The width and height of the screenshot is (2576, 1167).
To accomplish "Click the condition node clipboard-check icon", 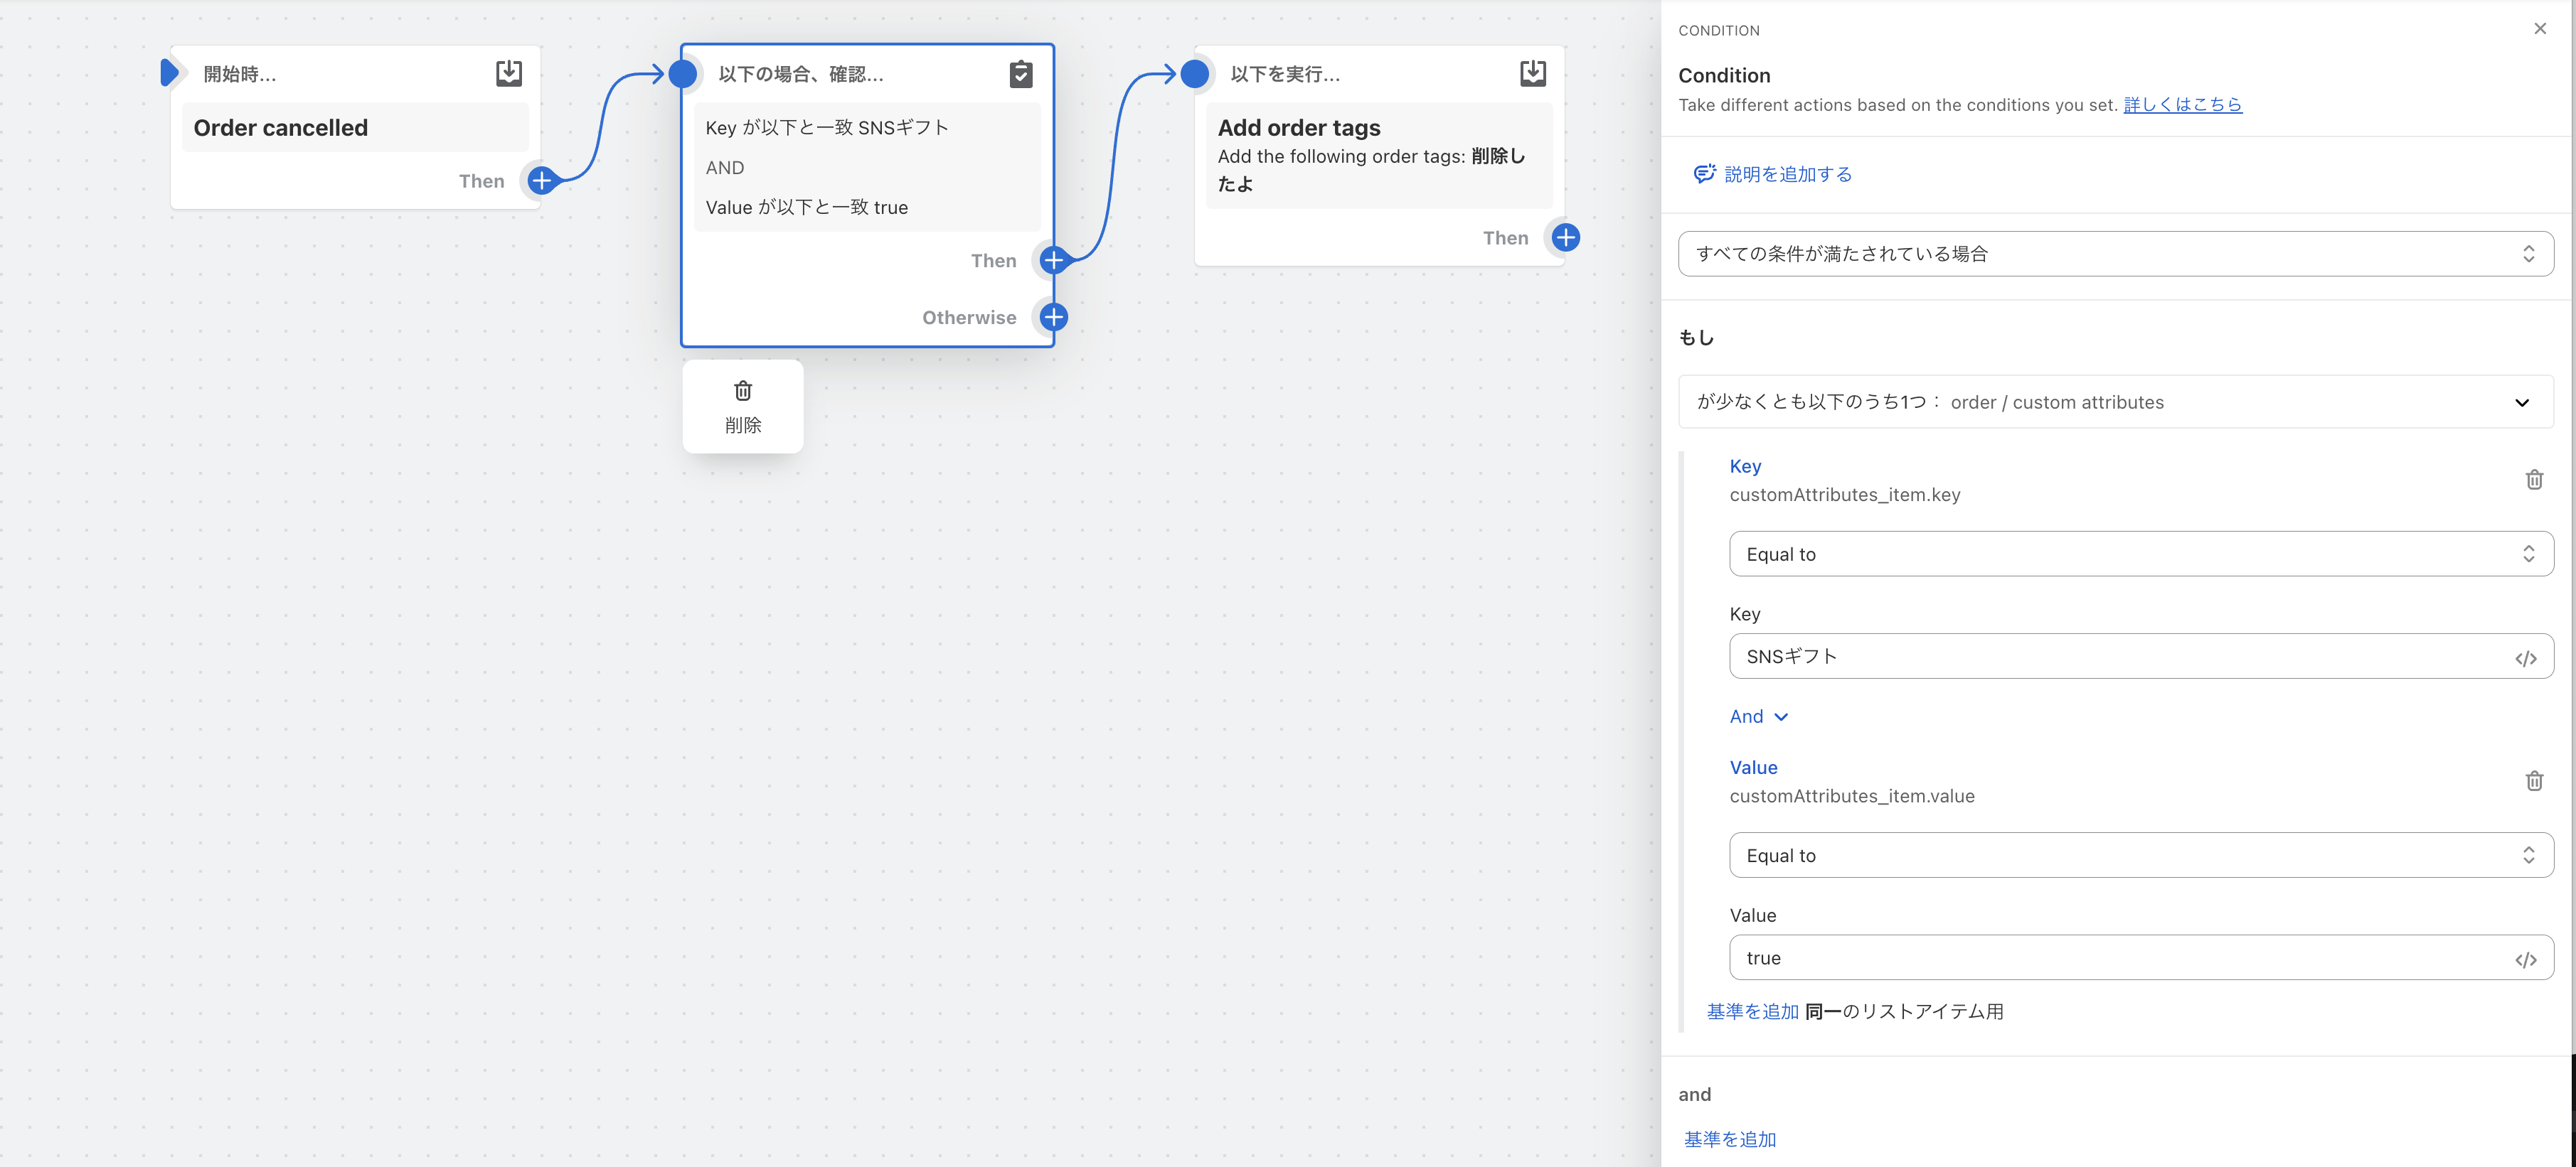I will click(x=1020, y=74).
